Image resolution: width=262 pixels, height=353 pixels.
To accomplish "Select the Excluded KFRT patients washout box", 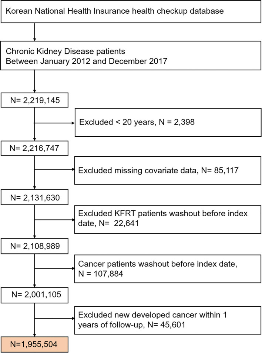I will coord(168,219).
